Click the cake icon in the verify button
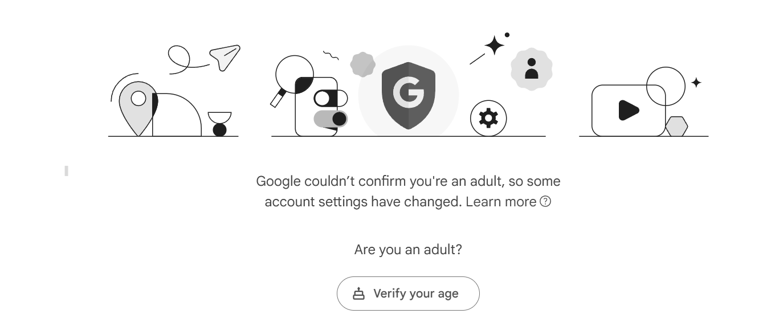Viewport: 775px width, 330px height. (x=358, y=294)
